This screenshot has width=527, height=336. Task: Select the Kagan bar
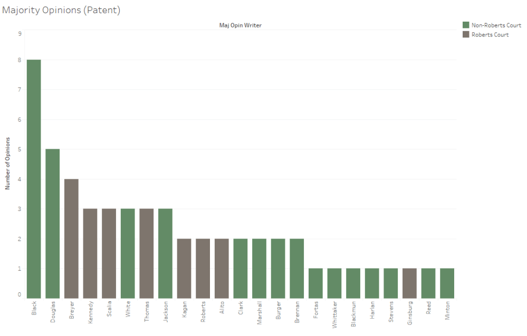[184, 268]
